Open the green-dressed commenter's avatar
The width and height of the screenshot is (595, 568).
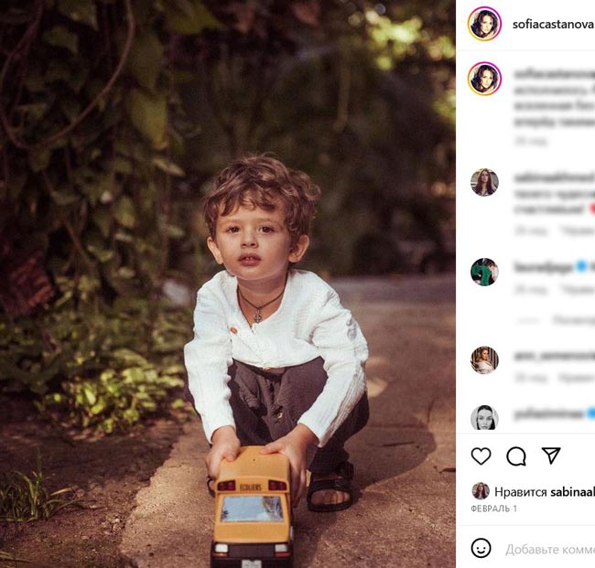tap(484, 272)
